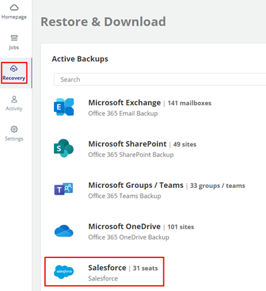Select the Recovery cloud restore icon
The width and height of the screenshot is (266, 291).
coord(14,68)
